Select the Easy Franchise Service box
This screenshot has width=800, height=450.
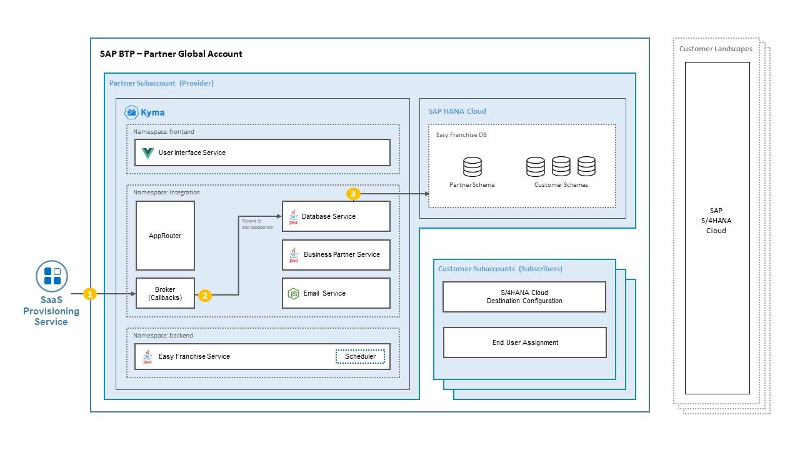coord(262,356)
